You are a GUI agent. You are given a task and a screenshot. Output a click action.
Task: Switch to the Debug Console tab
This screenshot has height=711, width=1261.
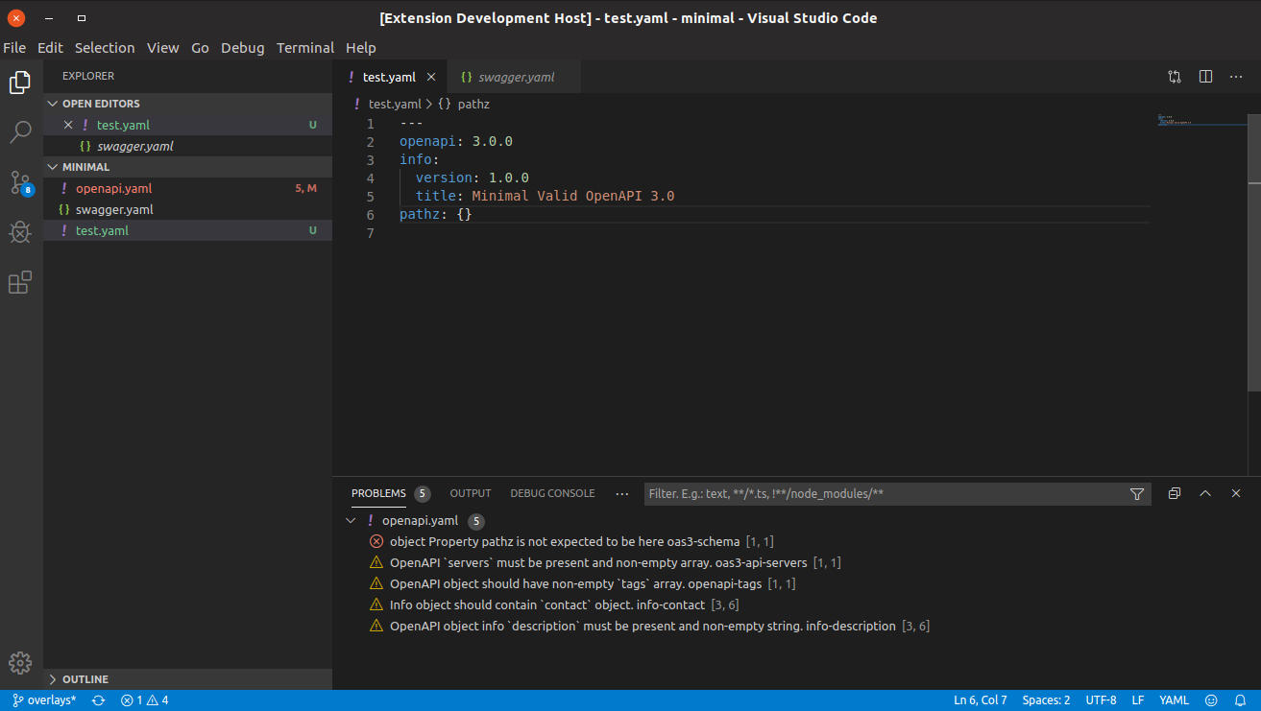coord(552,493)
